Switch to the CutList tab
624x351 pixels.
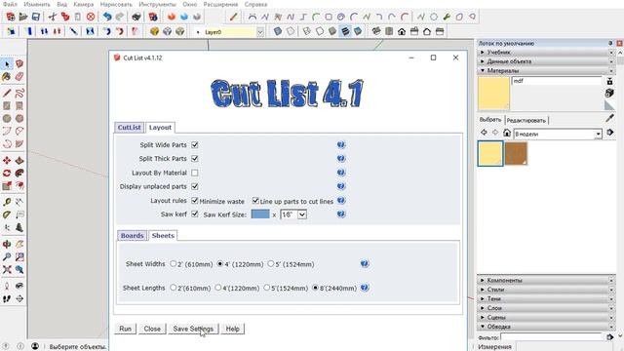[x=130, y=128]
